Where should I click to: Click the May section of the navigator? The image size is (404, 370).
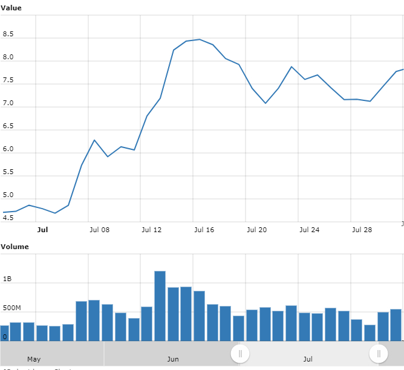coord(52,354)
